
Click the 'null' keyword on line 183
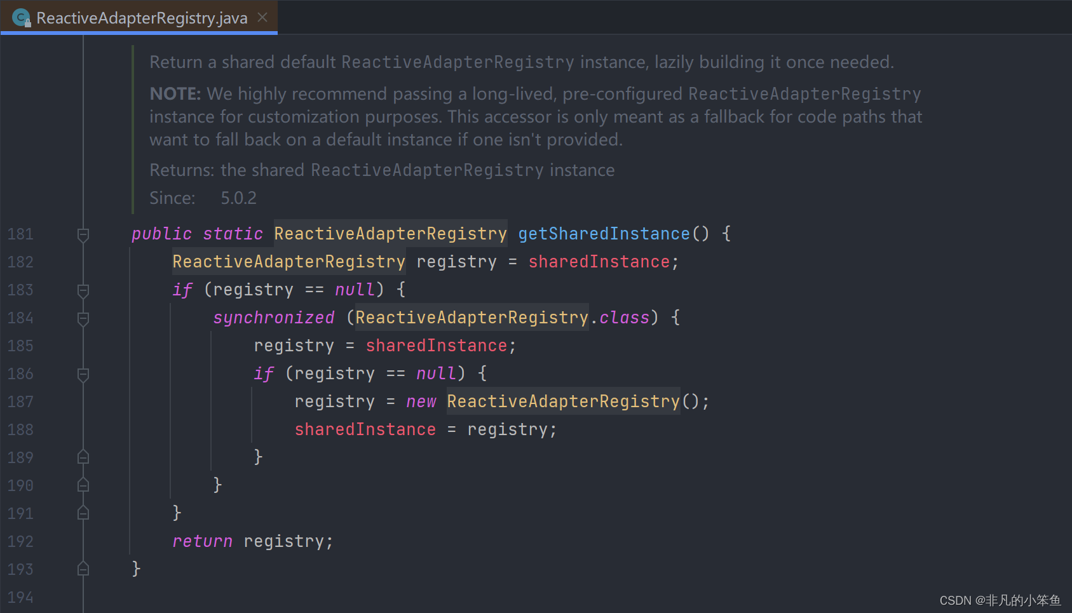coord(355,290)
